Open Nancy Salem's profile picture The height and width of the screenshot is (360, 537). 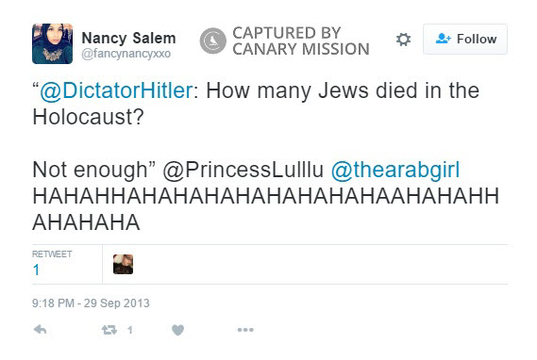53,43
